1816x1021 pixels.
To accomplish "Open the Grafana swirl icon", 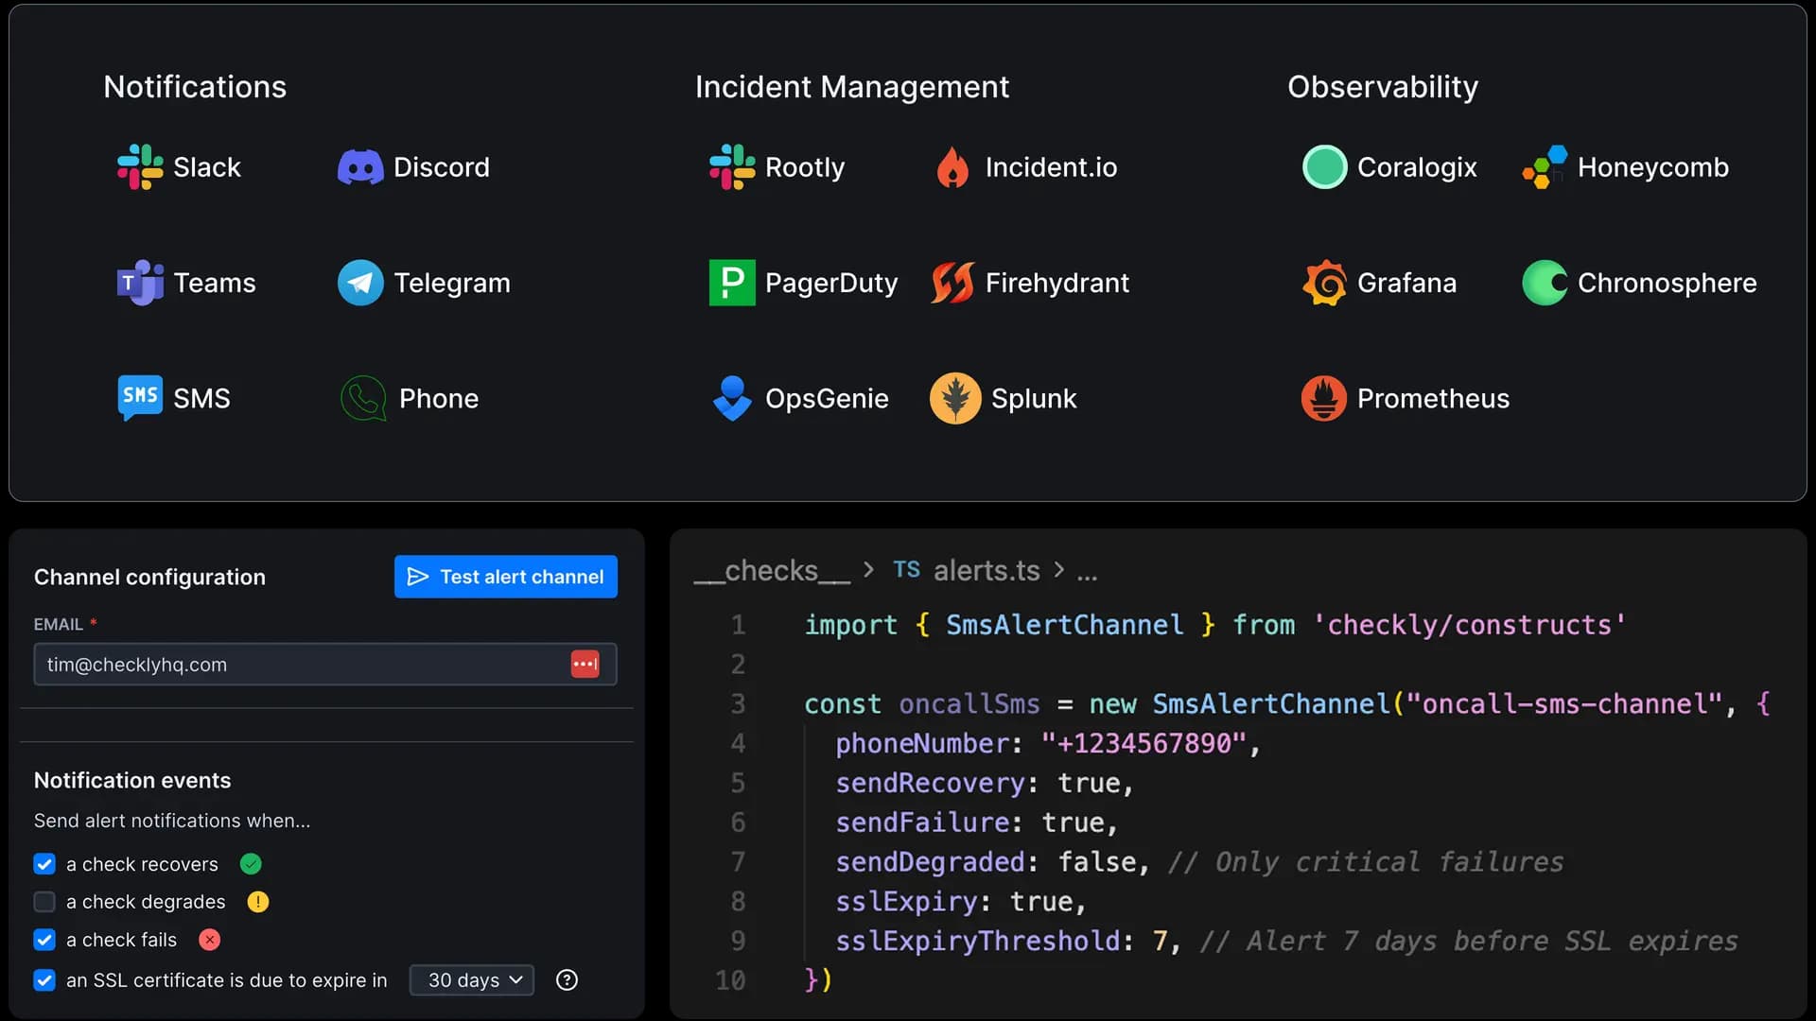I will point(1324,283).
